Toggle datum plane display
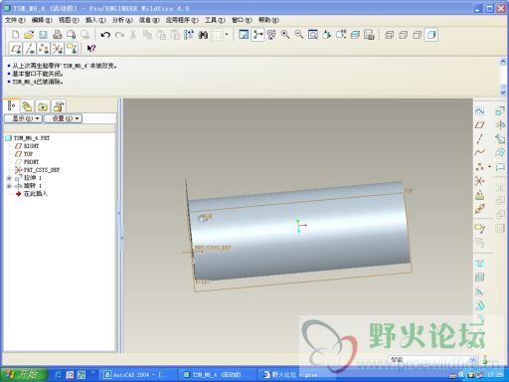The height and width of the screenshot is (382, 509). 16,49
